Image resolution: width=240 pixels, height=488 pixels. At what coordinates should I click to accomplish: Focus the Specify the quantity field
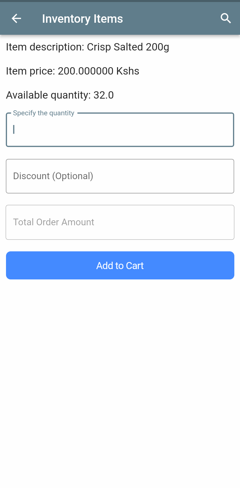tap(120, 130)
